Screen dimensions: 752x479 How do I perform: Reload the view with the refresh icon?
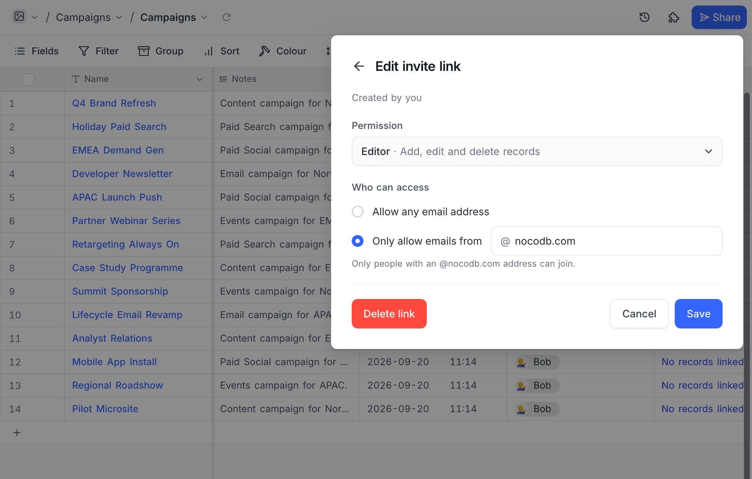pos(227,17)
